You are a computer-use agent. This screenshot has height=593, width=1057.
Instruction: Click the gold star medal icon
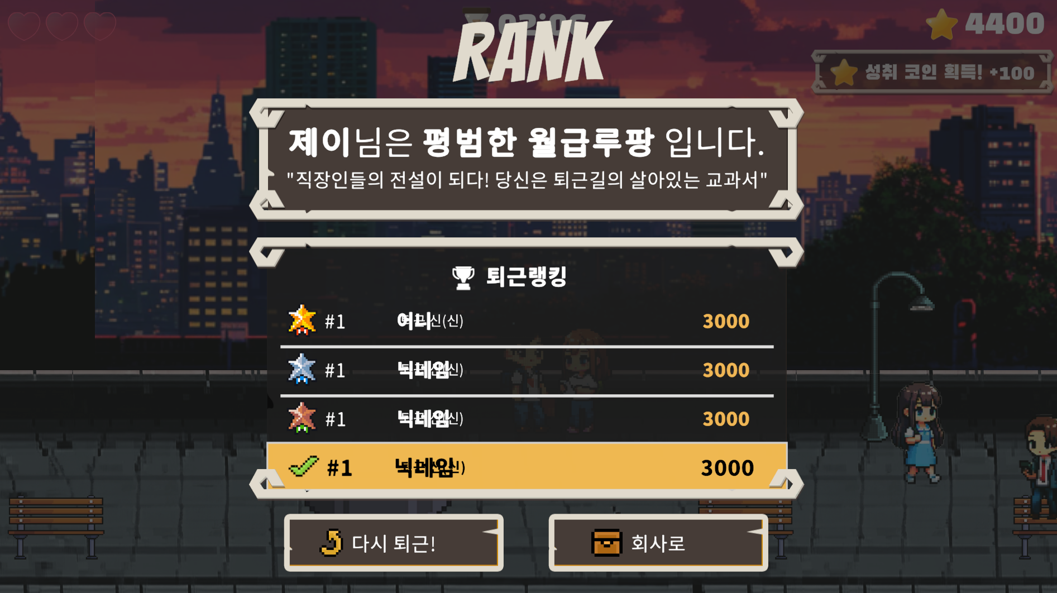click(302, 320)
